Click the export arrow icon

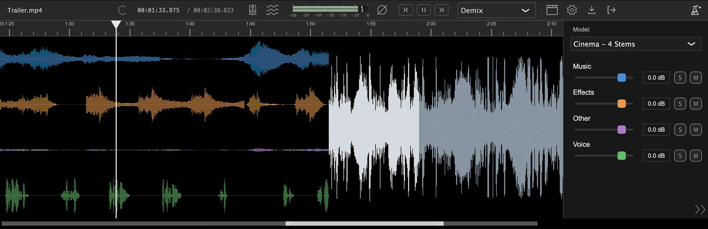tap(611, 10)
